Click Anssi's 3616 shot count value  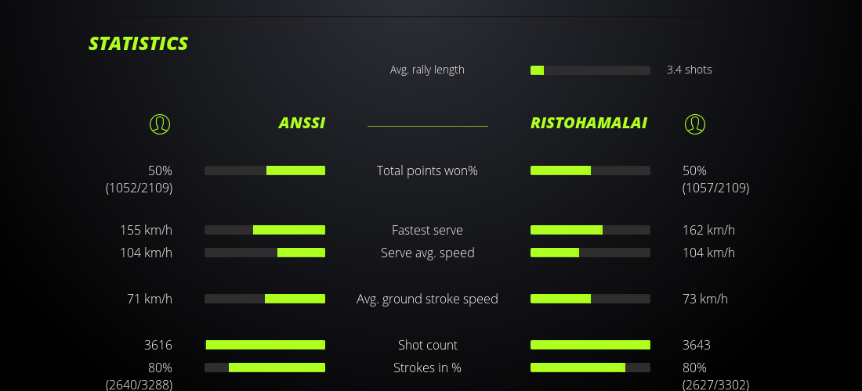click(x=158, y=345)
